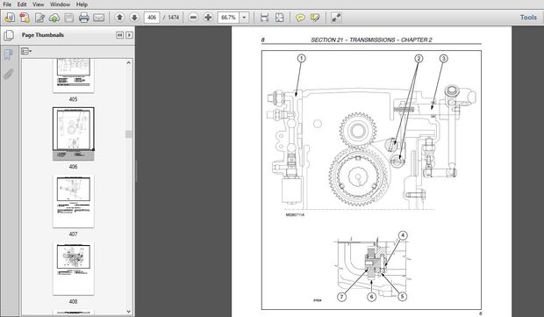Select the page 408 thumbnail
This screenshot has width=544, height=317.
coord(73,269)
